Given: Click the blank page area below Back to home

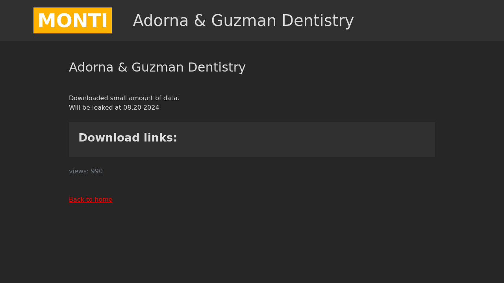Looking at the screenshot, I should click(252, 244).
